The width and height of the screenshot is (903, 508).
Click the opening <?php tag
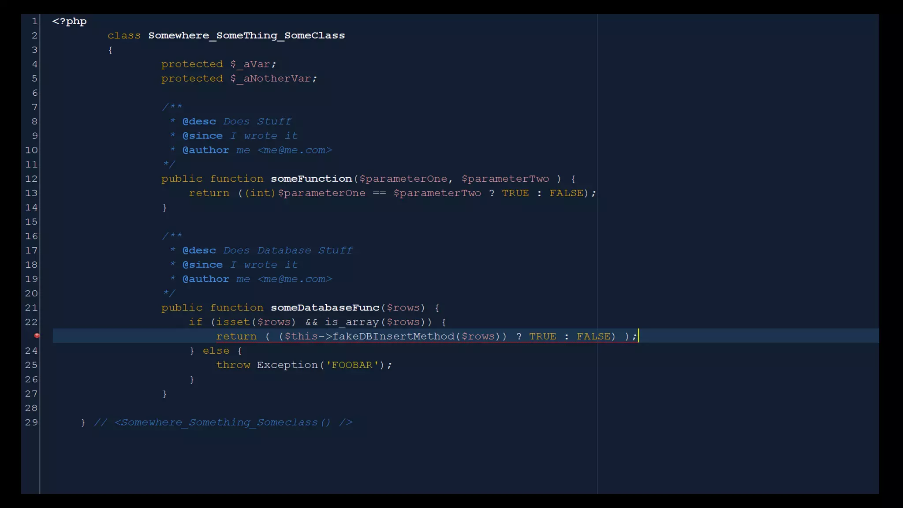[69, 21]
